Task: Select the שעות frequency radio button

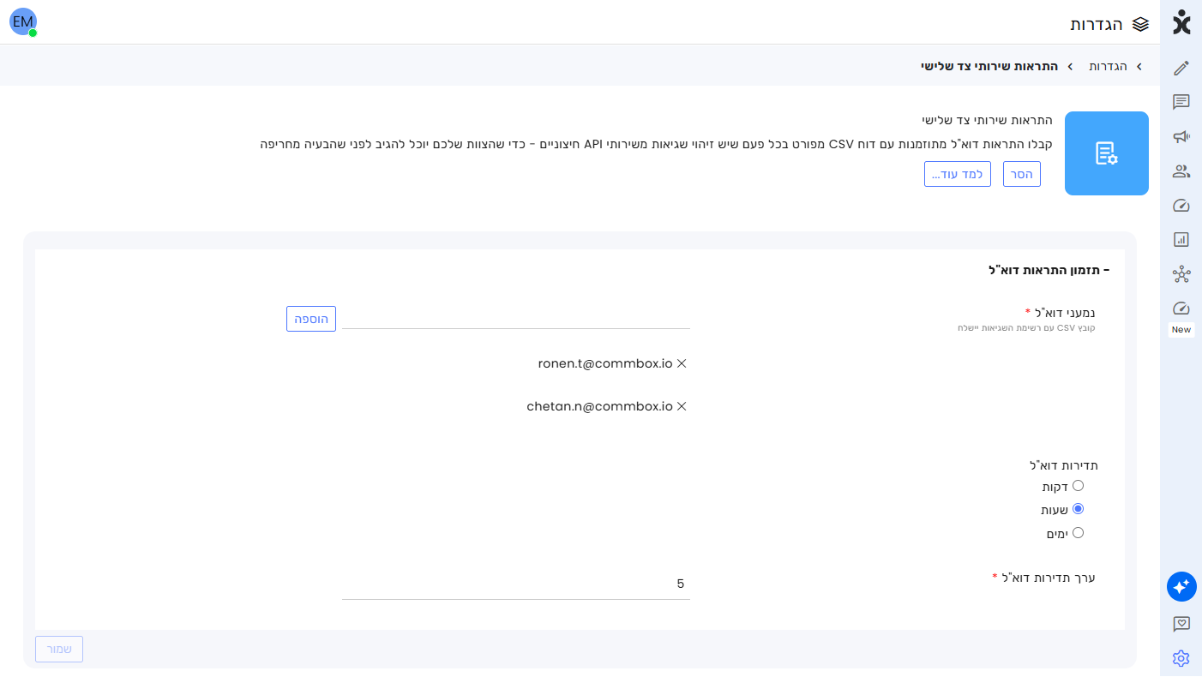Action: 1079,509
